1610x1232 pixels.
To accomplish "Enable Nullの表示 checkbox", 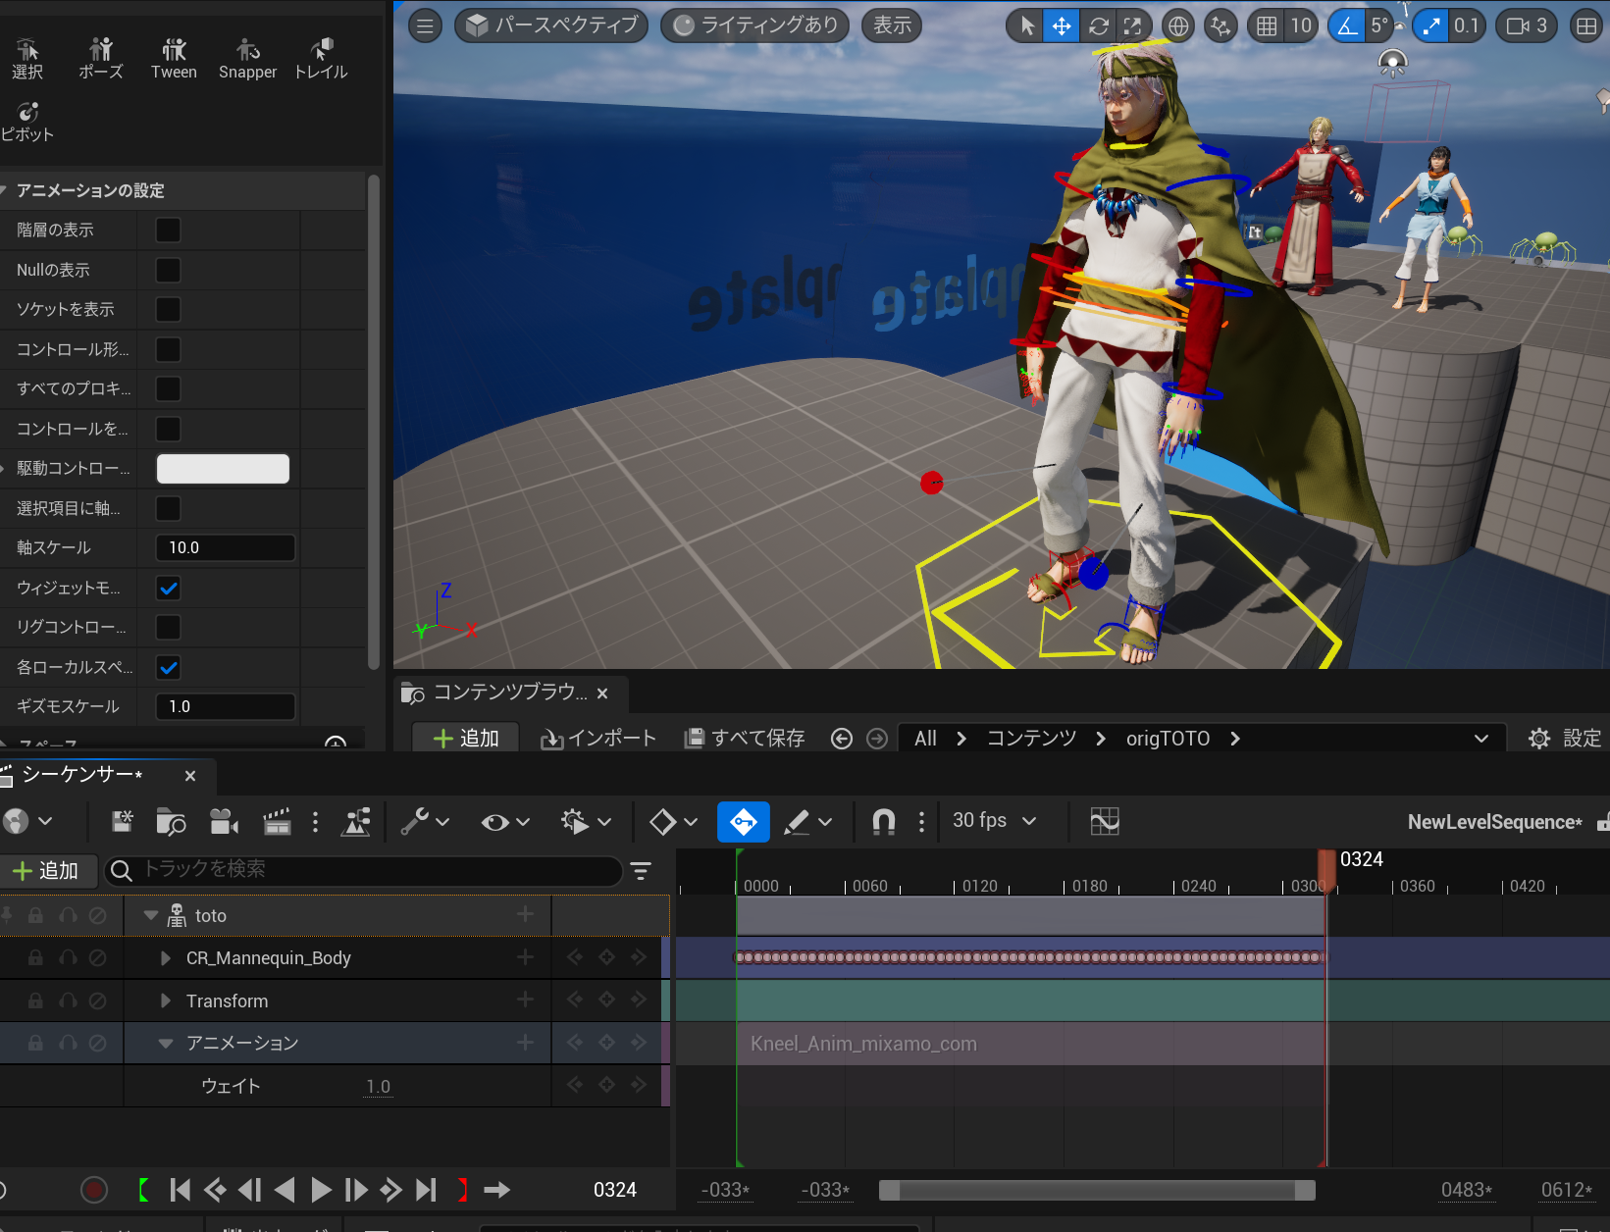I will pyautogui.click(x=169, y=270).
